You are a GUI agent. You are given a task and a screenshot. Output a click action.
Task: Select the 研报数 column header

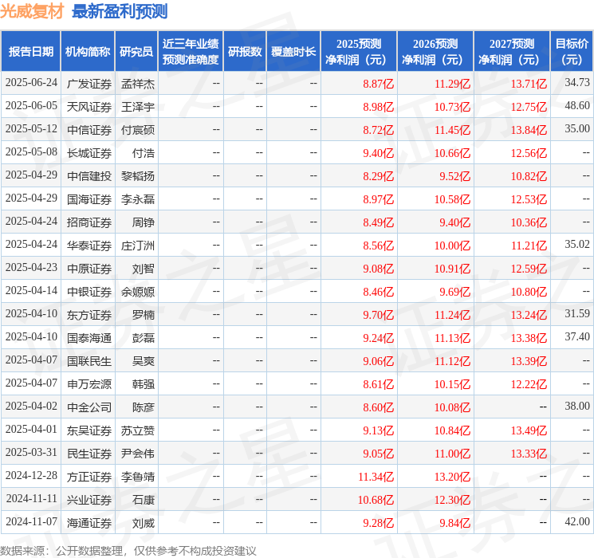point(245,52)
